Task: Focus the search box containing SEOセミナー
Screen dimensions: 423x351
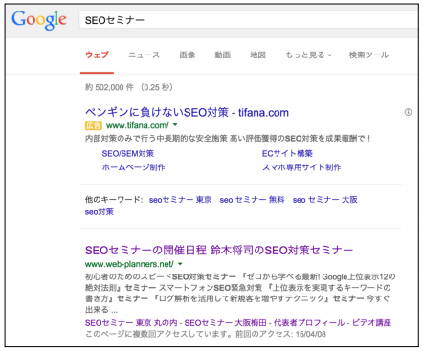Action: pyautogui.click(x=248, y=20)
